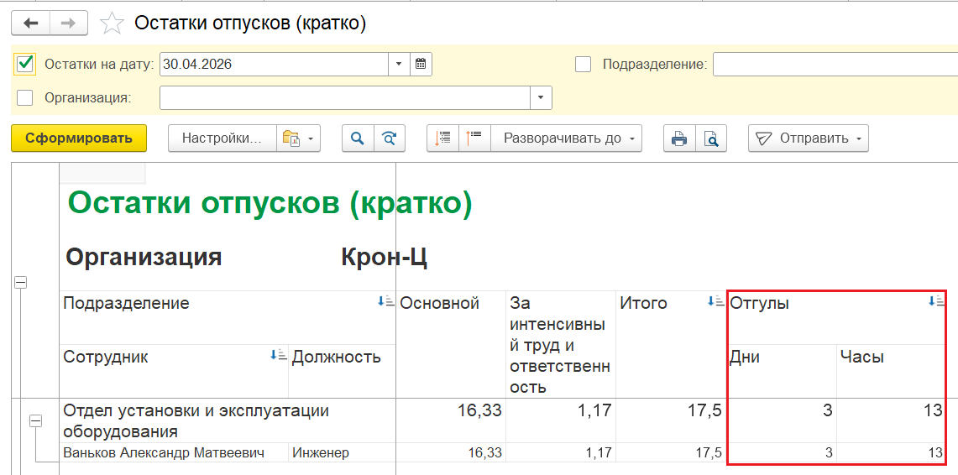This screenshot has height=475, width=958.
Task: Click the Подразделение input field
Action: (835, 64)
